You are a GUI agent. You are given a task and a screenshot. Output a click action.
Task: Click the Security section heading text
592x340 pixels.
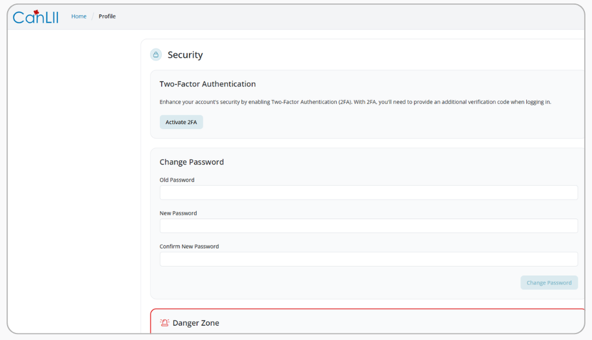point(185,55)
